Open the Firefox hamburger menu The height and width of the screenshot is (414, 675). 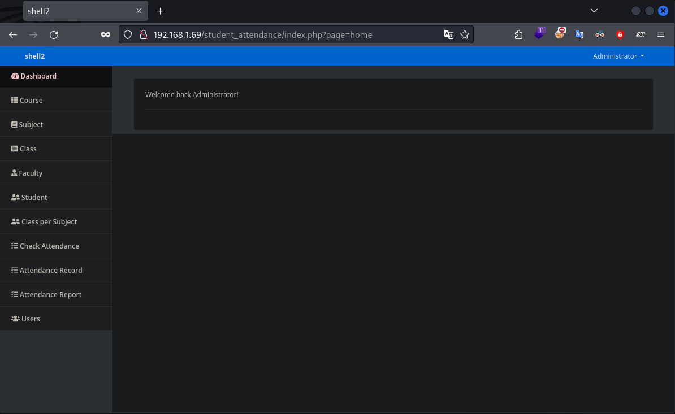660,35
